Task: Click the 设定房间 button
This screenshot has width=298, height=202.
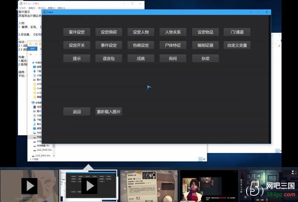Action: coord(109,32)
